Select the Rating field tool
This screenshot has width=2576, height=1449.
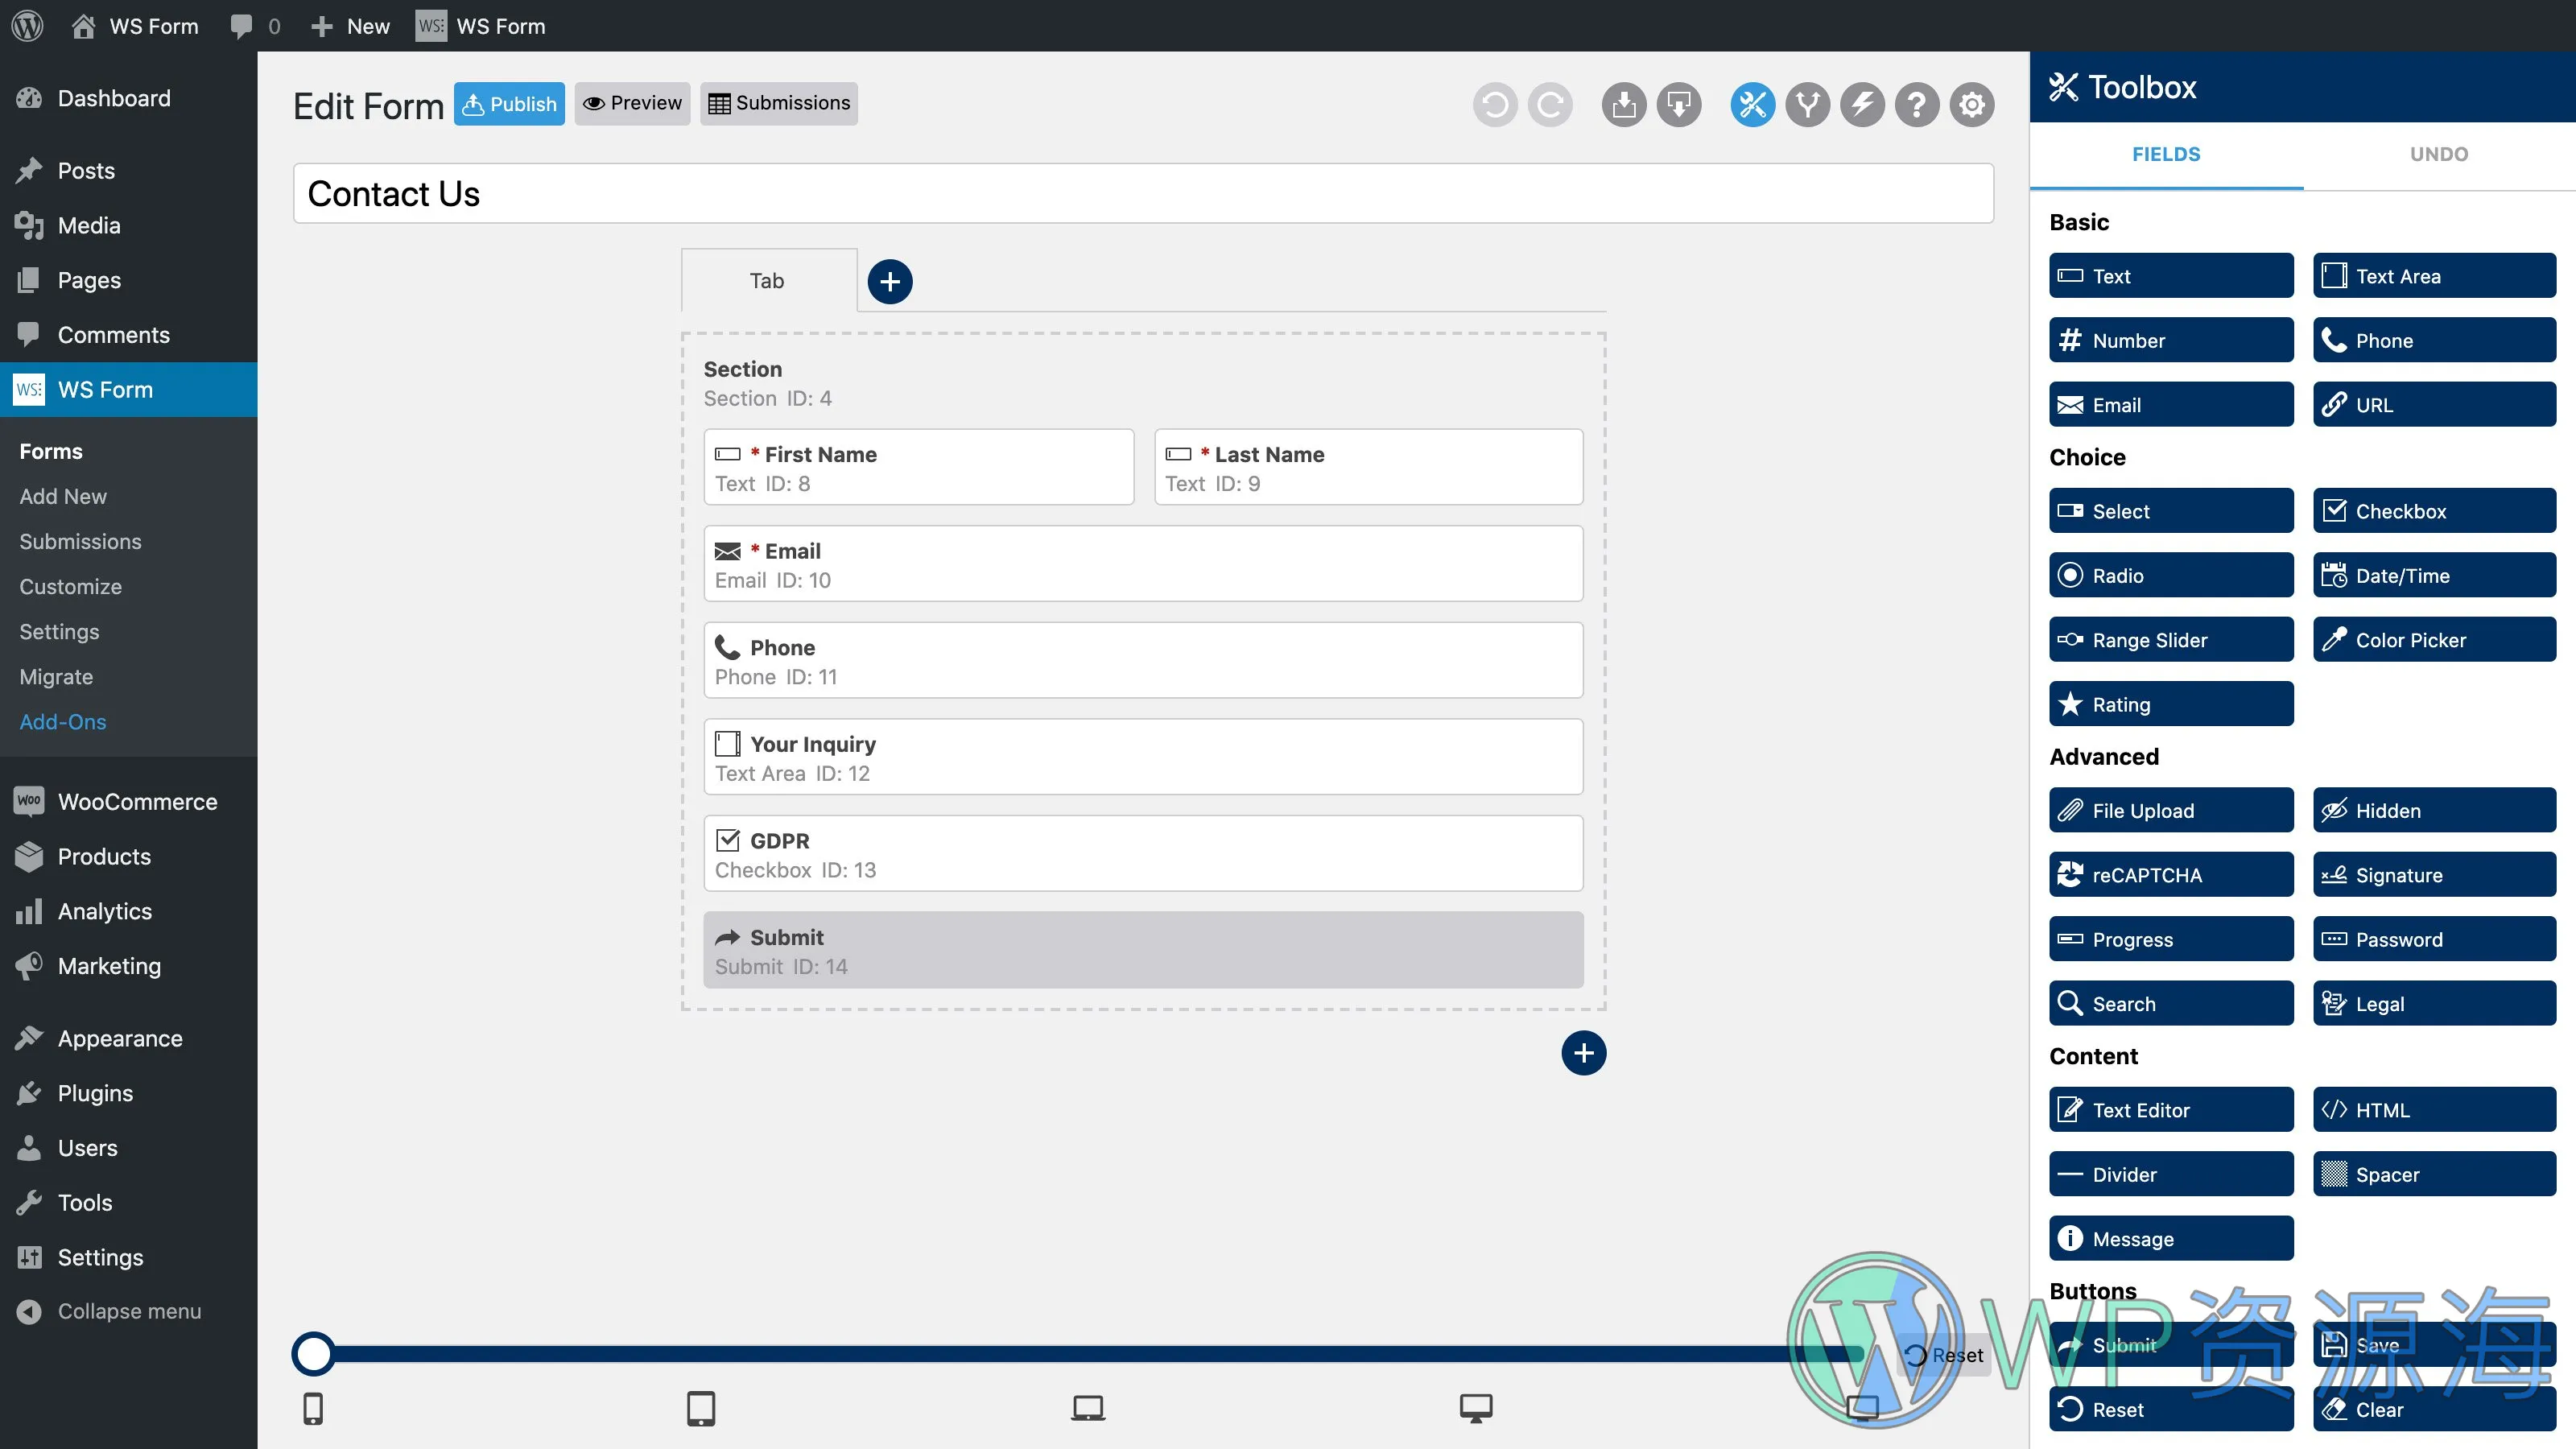point(2171,703)
